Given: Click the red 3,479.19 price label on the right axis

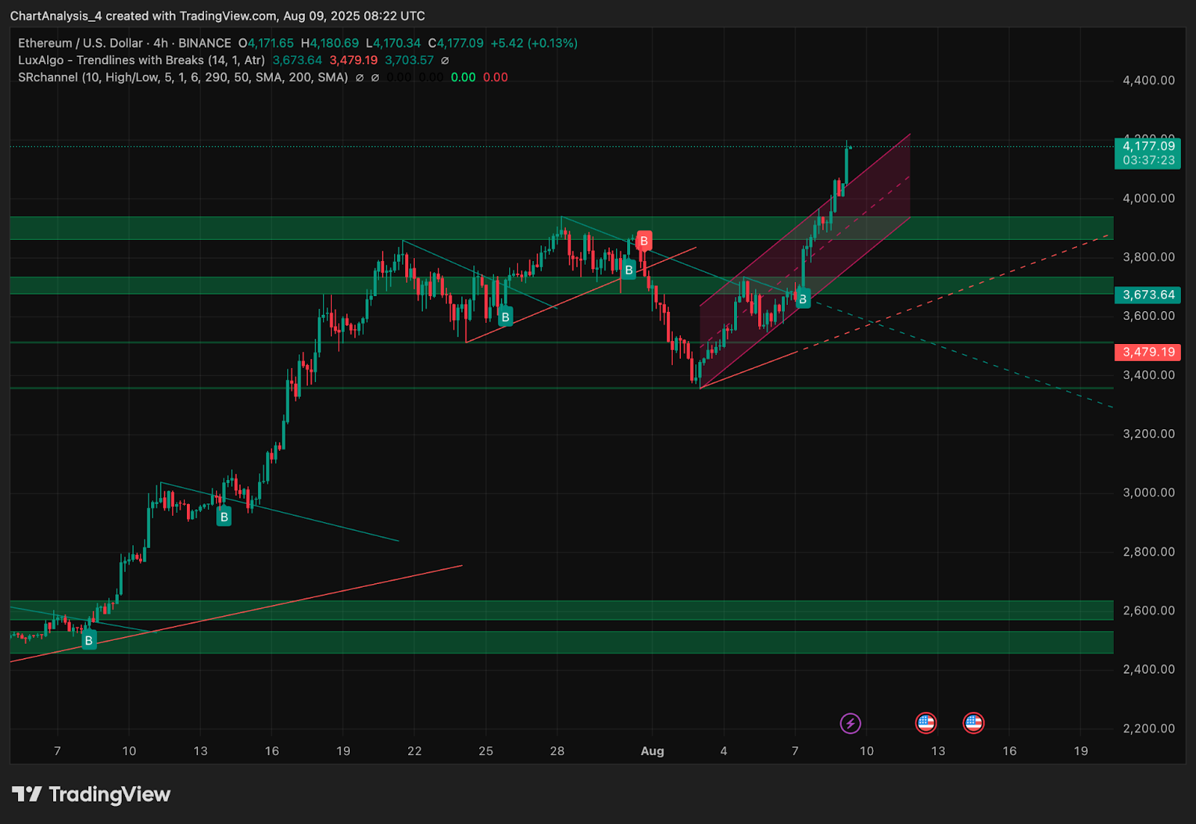Looking at the screenshot, I should [x=1147, y=352].
